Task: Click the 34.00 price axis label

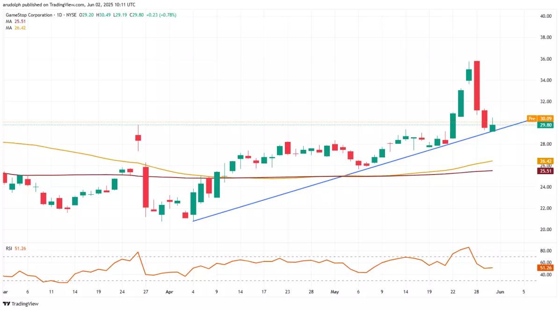Action: (x=545, y=80)
